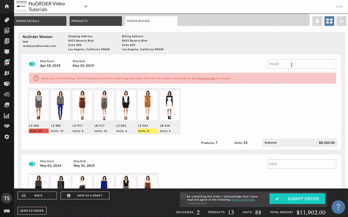The width and height of the screenshot is (348, 217).
Task: Click the Ship End May 31, 2019 date
Action: (84, 165)
